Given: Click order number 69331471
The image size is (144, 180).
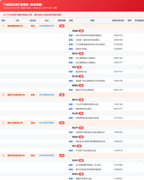Looking at the screenshot, I should [x=118, y=109].
